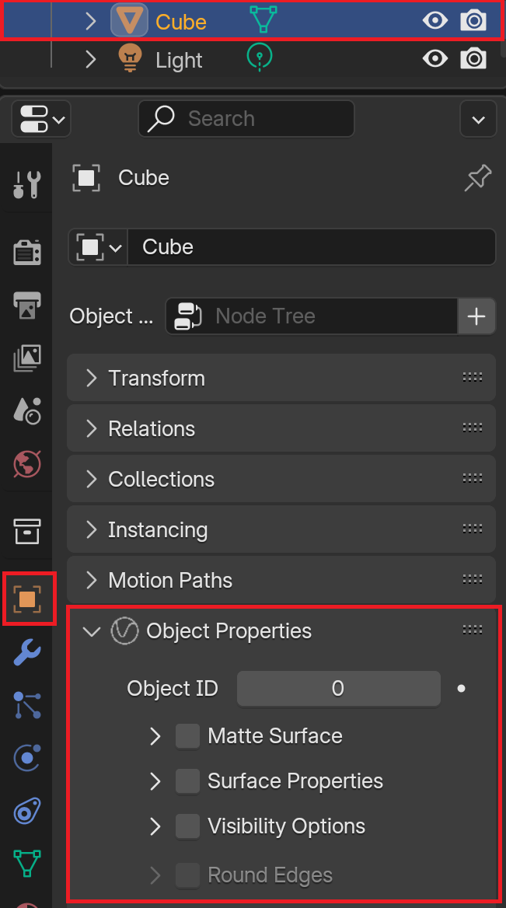Hide Cube in viewport via eye icon

(434, 21)
